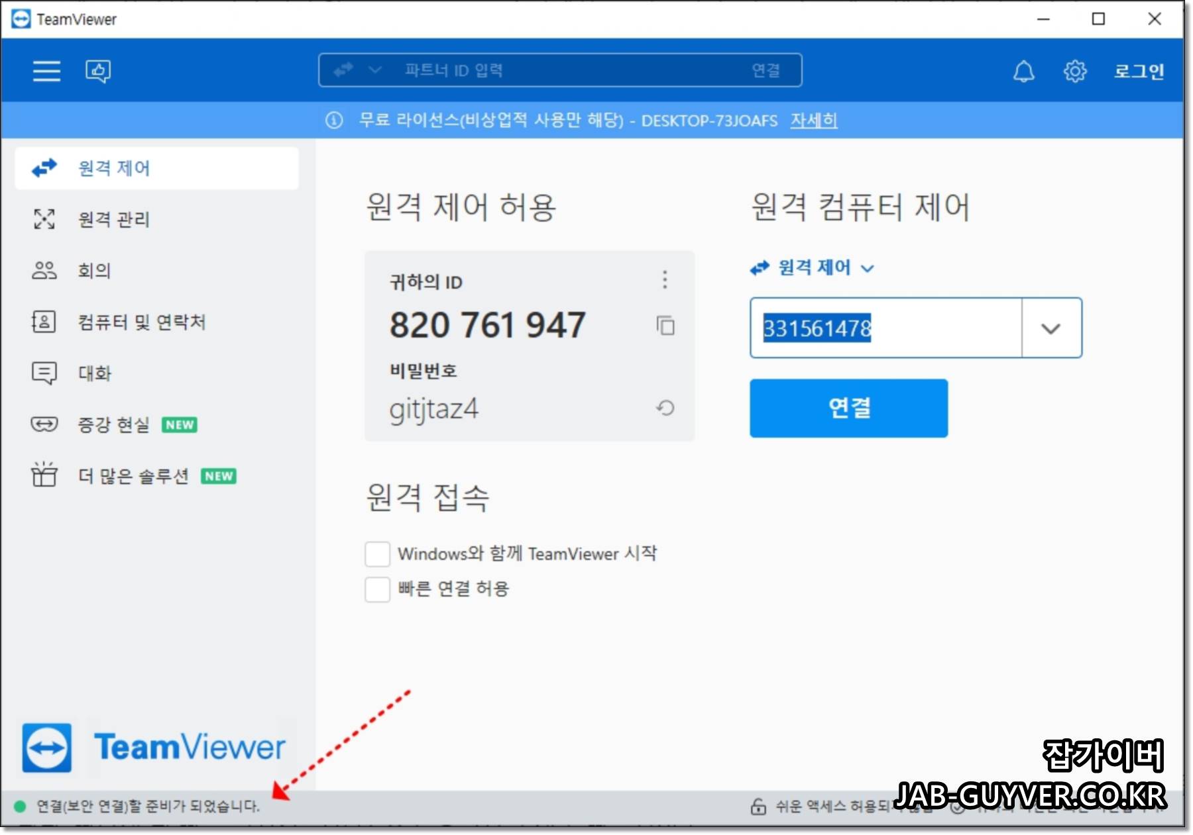1193x835 pixels.
Task: Click the 대화 chat bubble icon
Action: [44, 373]
